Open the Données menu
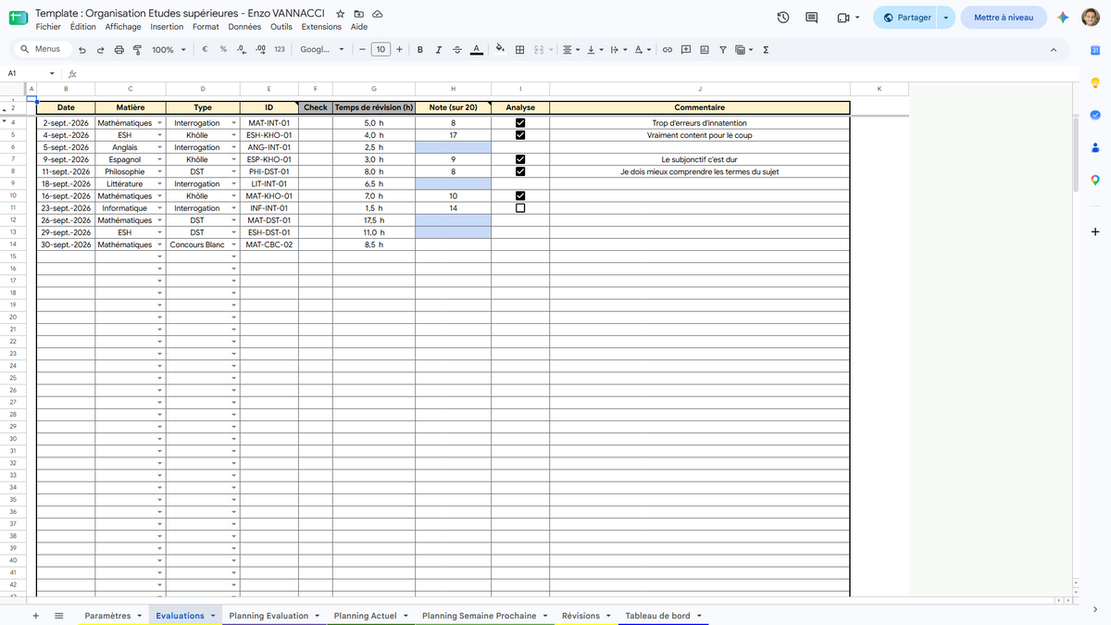Viewport: 1111px width, 625px height. [244, 27]
